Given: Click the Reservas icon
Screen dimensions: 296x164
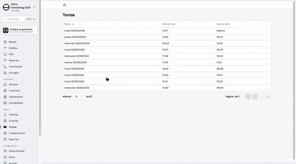Looking at the screenshot, I should (x=5, y=60).
